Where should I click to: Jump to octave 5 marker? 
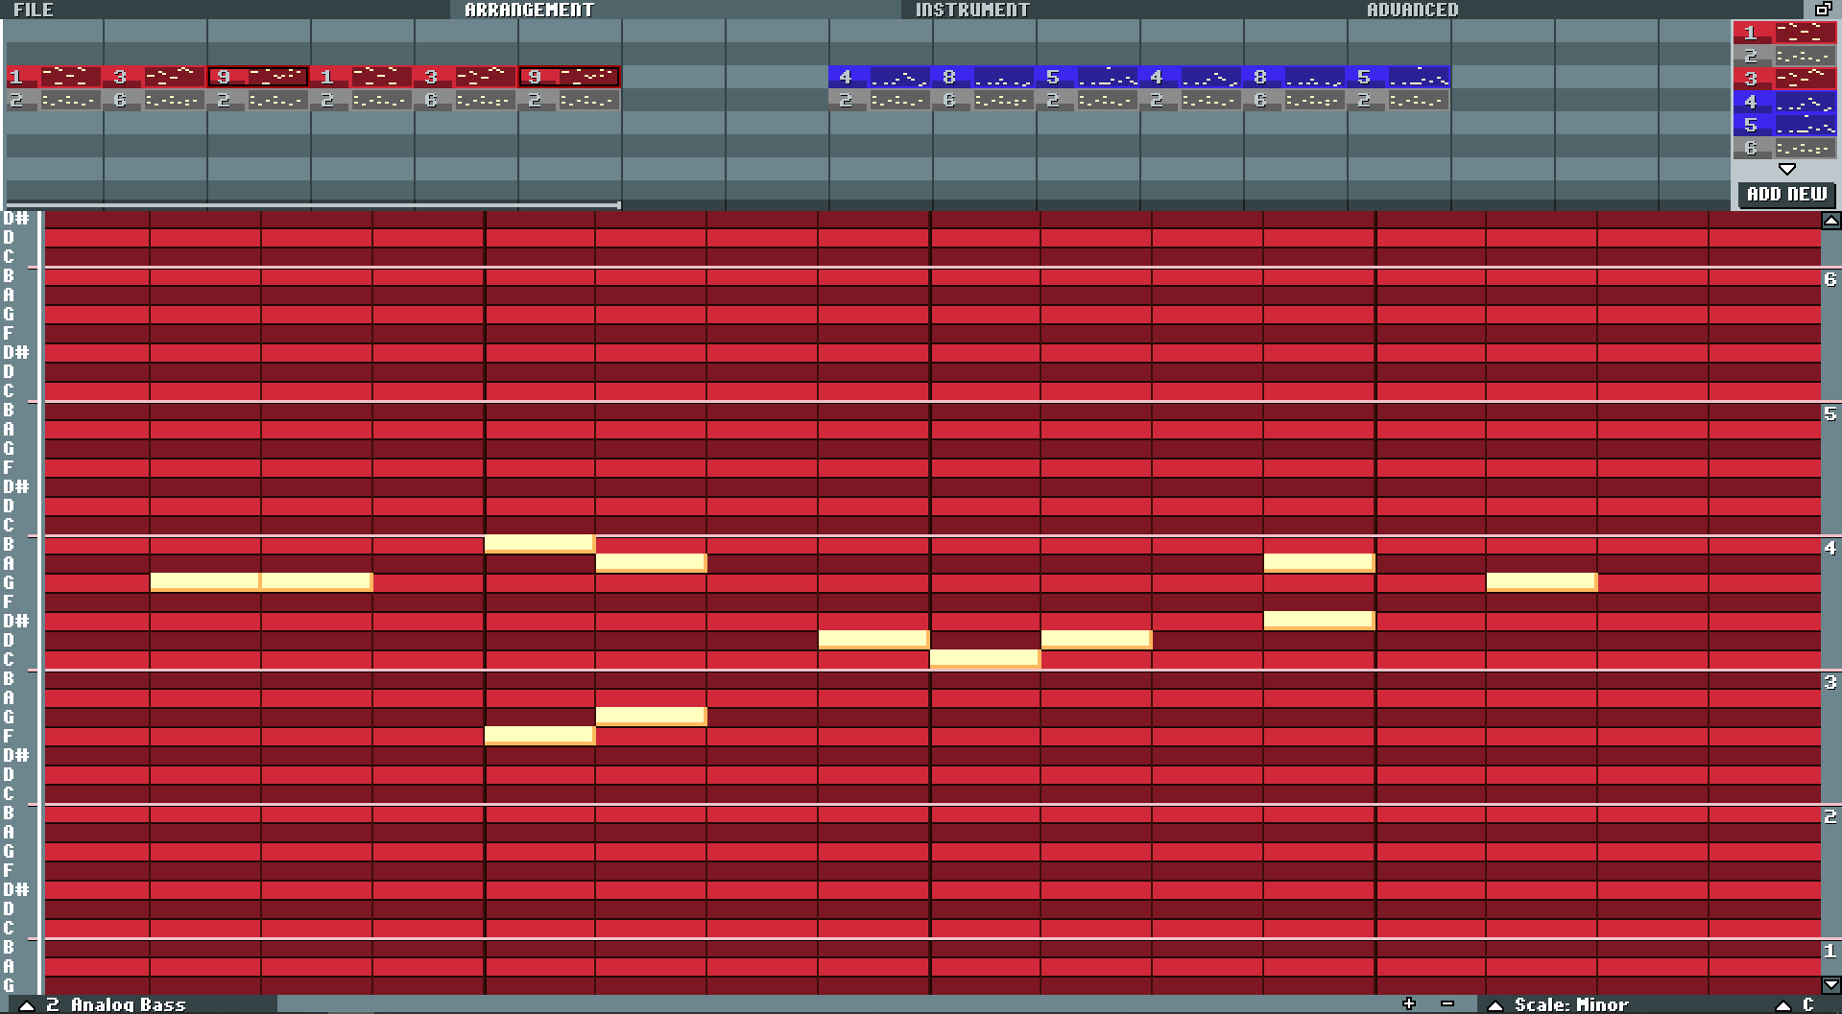point(1830,413)
